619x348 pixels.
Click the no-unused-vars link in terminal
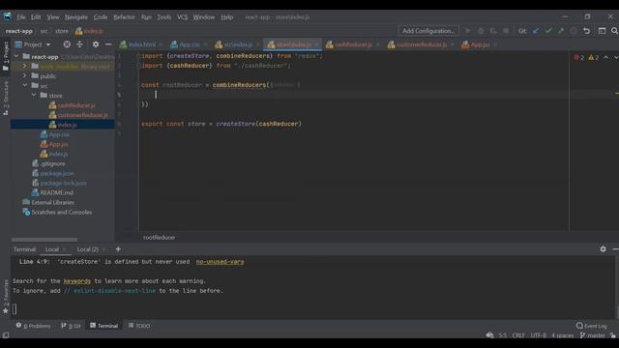(x=220, y=262)
